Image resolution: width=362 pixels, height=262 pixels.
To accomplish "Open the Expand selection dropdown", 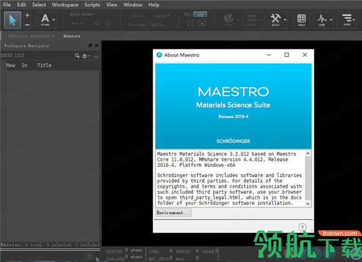I will (162, 16).
